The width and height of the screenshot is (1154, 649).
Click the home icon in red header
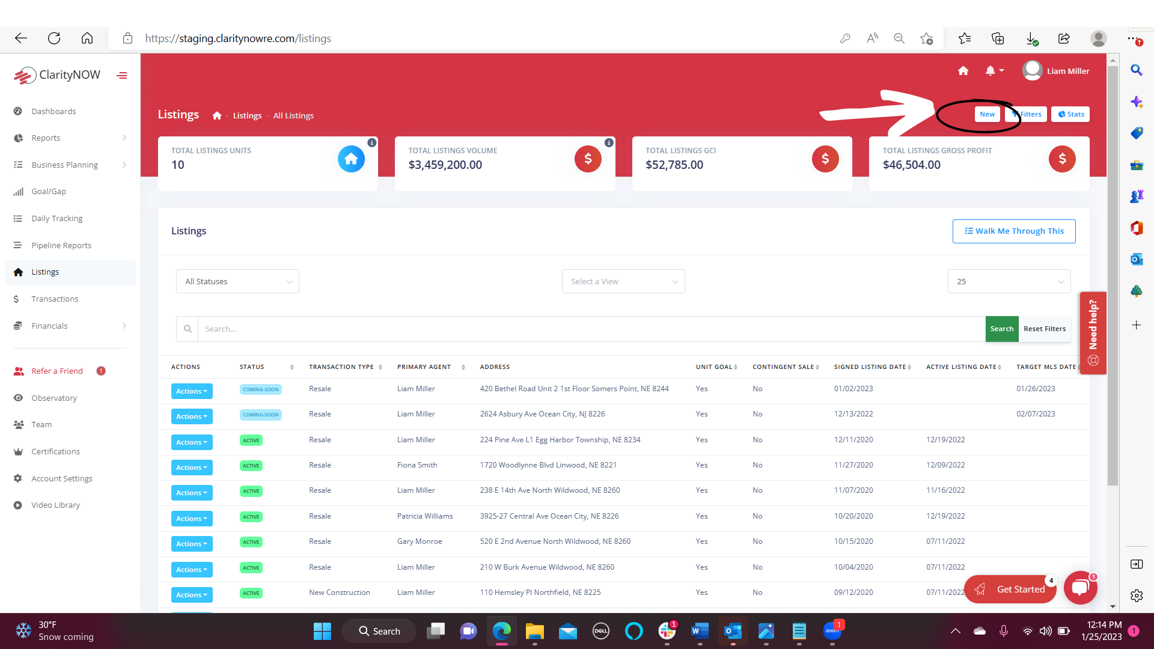tap(963, 71)
